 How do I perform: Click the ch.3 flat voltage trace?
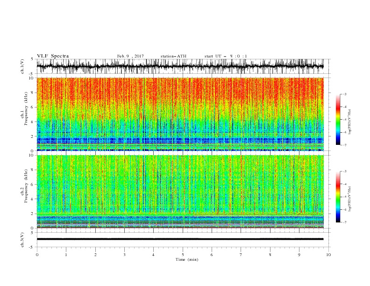[180, 239]
